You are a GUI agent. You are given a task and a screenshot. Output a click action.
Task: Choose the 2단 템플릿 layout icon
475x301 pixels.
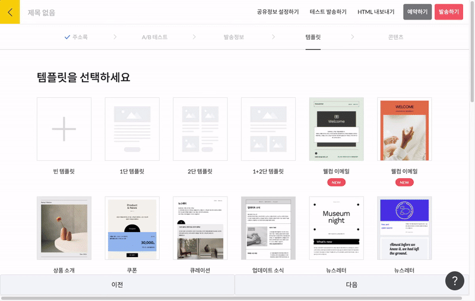click(200, 129)
